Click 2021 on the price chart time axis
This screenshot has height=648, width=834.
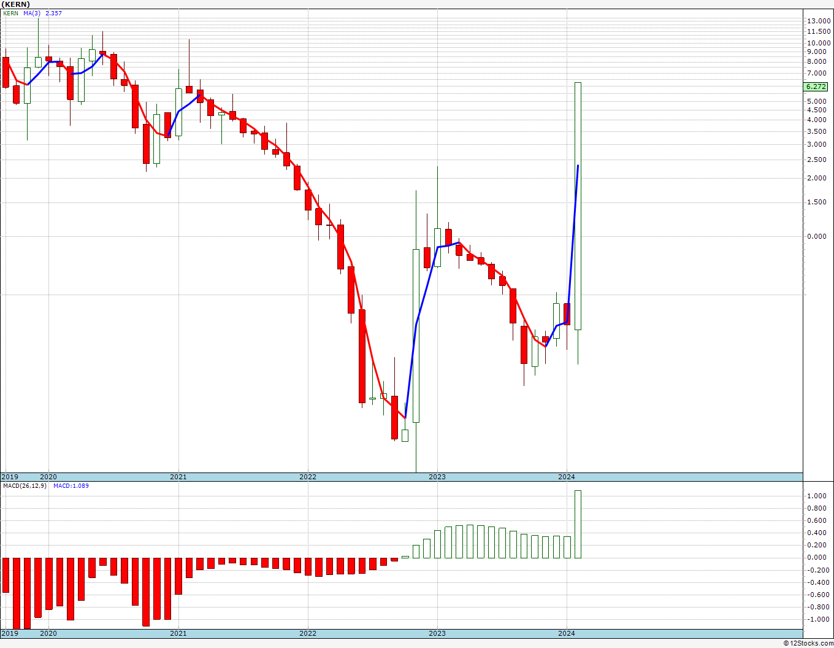click(x=178, y=477)
